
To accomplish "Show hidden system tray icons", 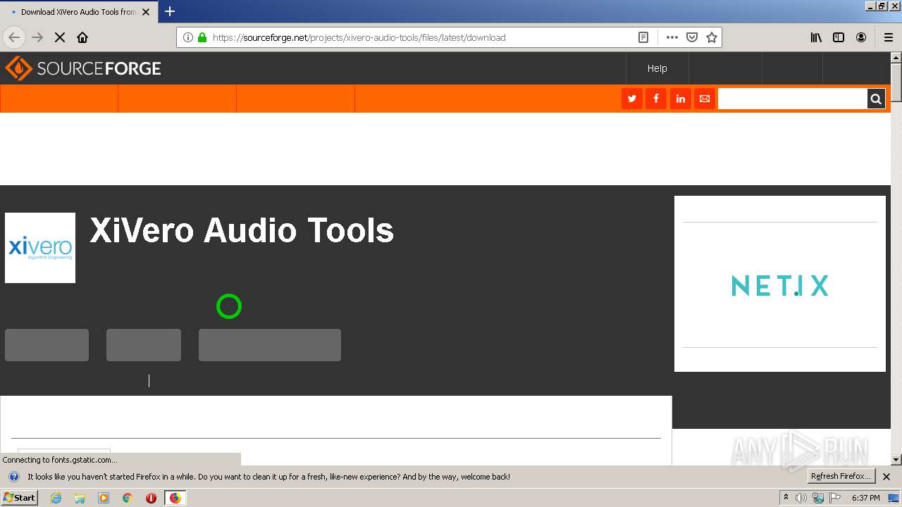I will pyautogui.click(x=786, y=498).
